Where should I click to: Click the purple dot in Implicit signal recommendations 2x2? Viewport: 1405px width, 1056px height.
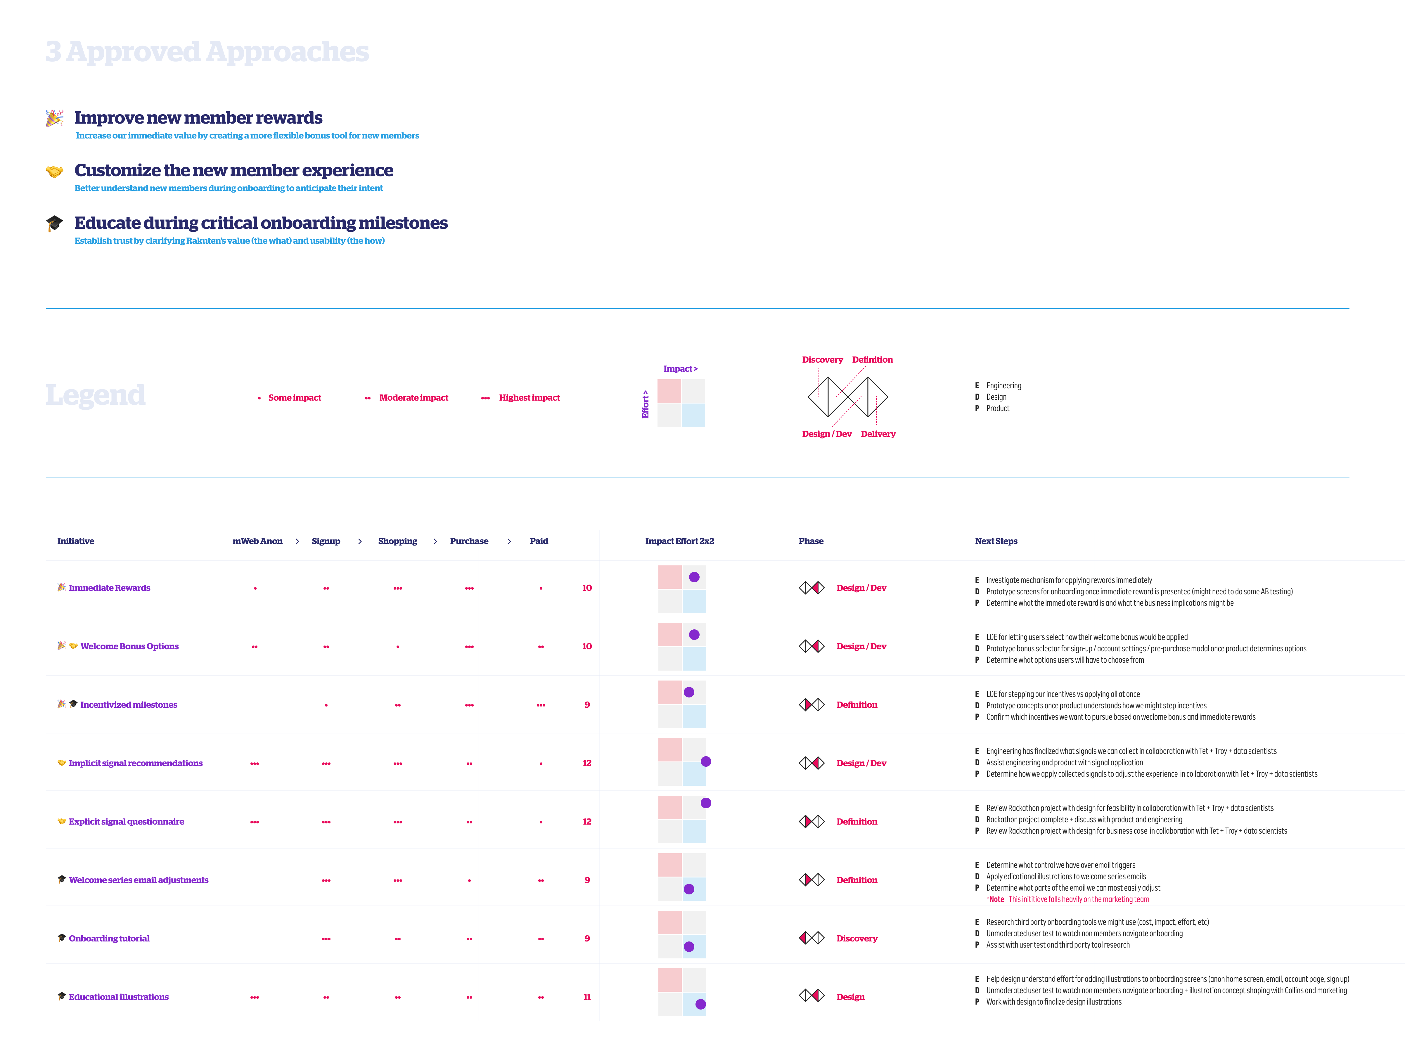(706, 761)
